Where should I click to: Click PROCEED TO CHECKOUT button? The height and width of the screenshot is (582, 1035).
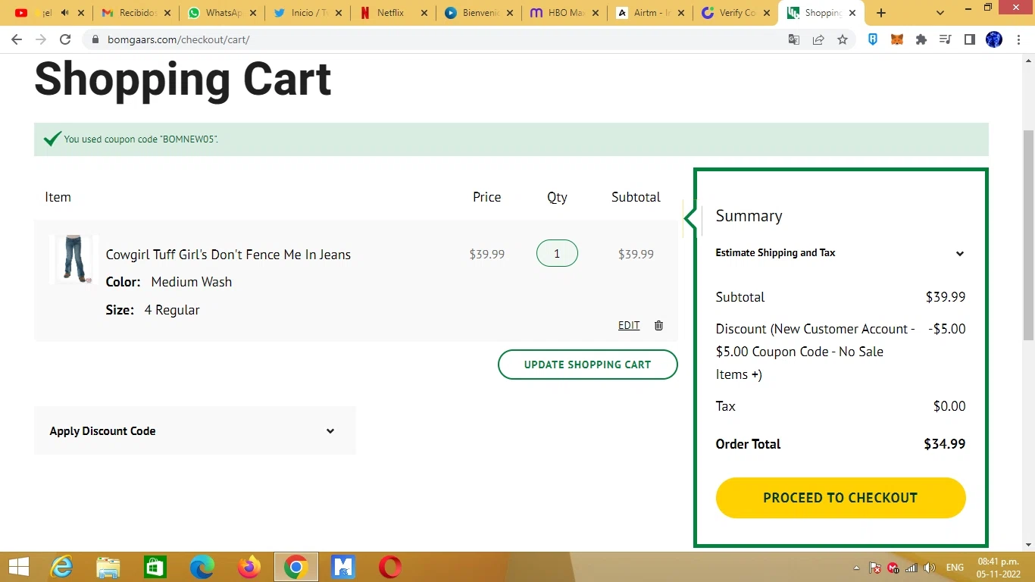pos(840,498)
